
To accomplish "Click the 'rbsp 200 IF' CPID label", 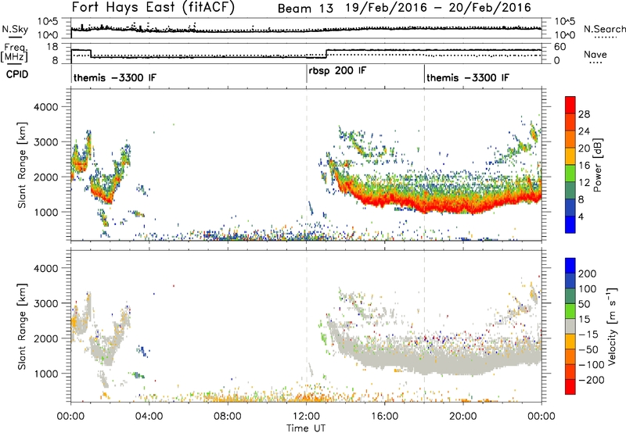I will pos(337,71).
